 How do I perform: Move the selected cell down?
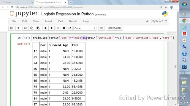[x=51, y=28]
